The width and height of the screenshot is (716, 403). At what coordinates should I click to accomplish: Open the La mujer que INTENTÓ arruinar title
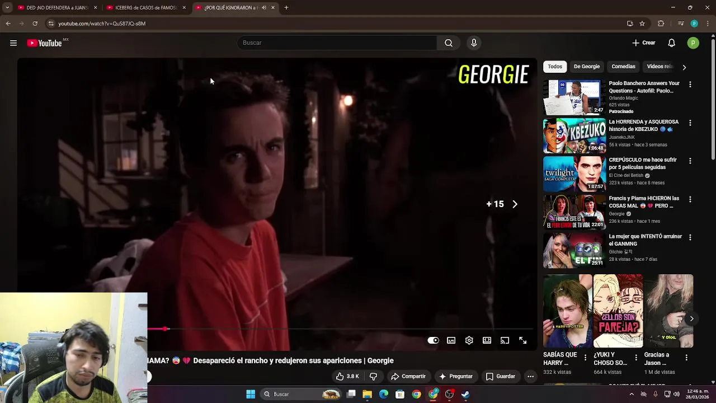tap(646, 240)
